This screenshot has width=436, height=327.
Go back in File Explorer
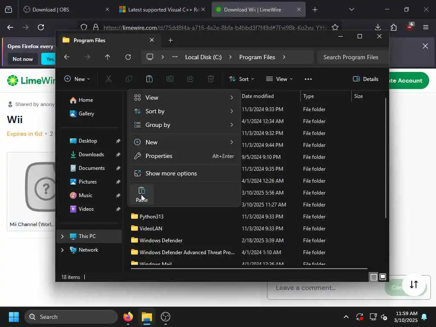[67, 57]
